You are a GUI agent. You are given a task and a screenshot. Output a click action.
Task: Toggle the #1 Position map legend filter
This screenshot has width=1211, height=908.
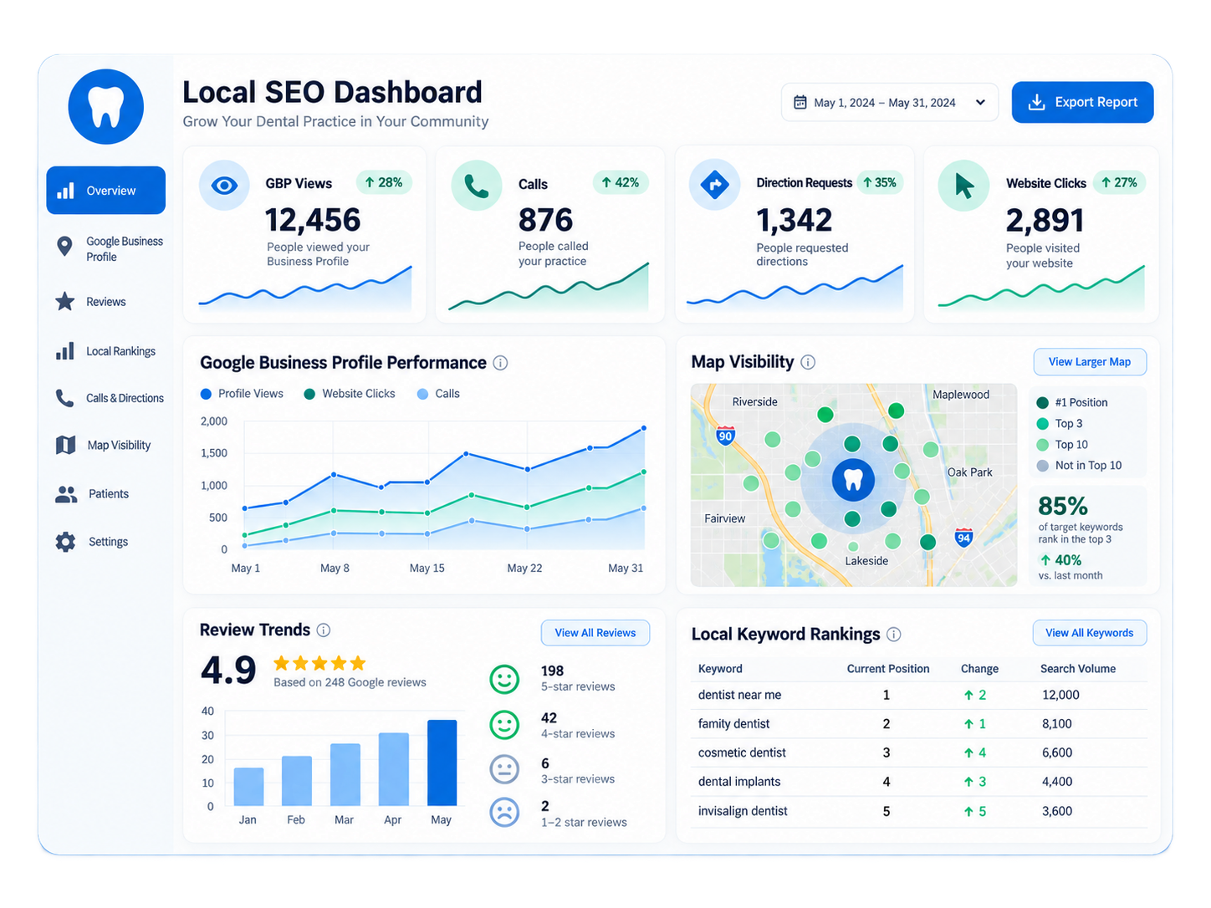pos(1072,403)
